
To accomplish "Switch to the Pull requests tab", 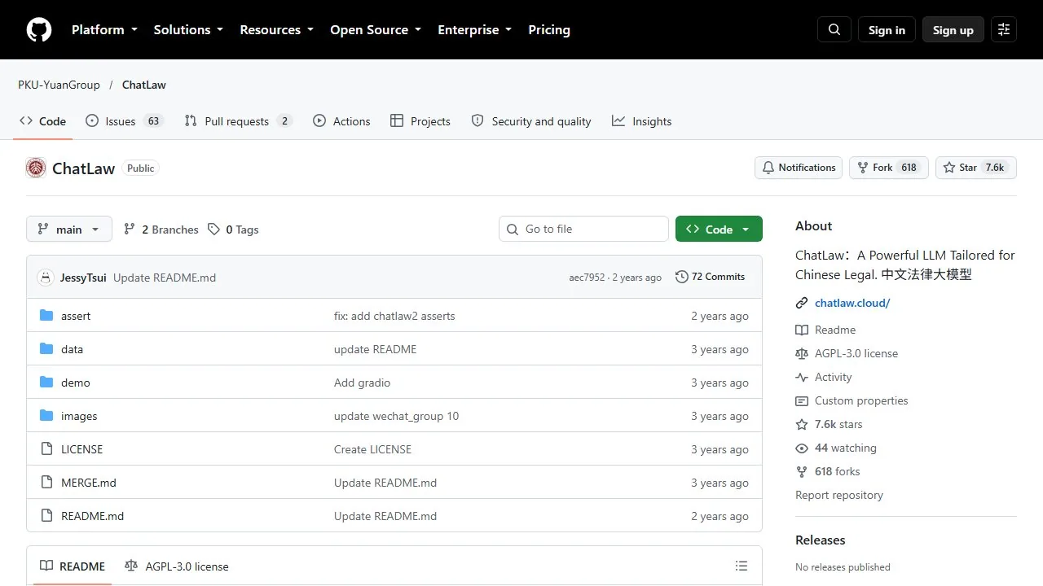I will click(237, 121).
